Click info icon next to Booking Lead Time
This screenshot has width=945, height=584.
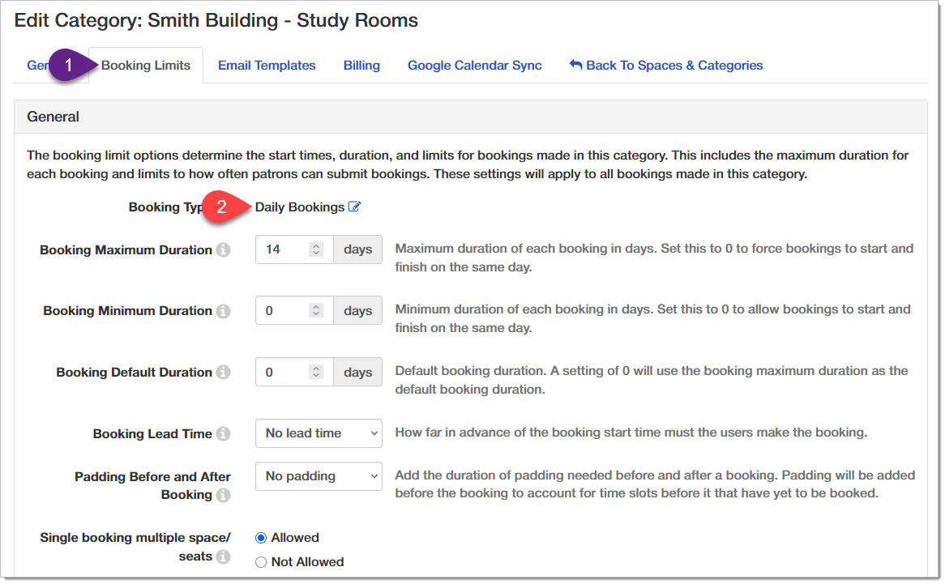(x=224, y=434)
